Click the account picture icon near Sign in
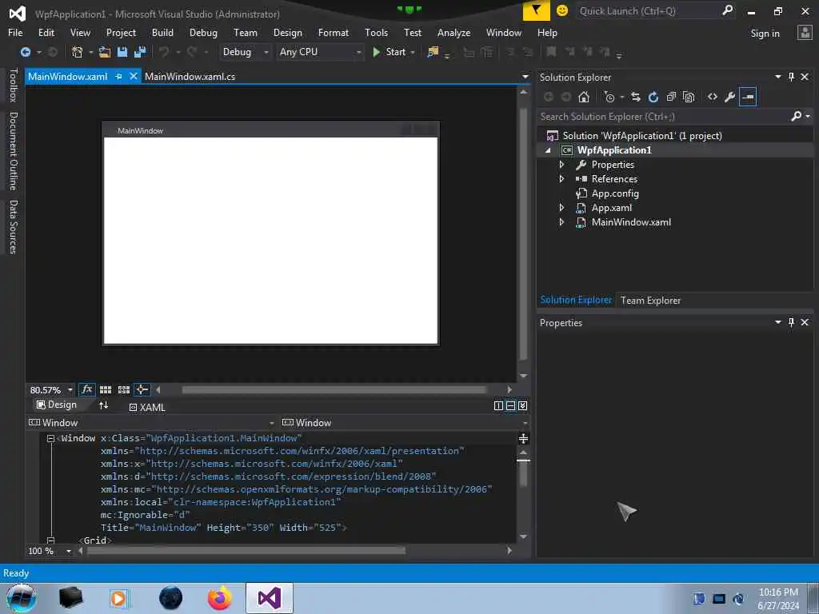Viewport: 819px width, 614px height. [805, 33]
